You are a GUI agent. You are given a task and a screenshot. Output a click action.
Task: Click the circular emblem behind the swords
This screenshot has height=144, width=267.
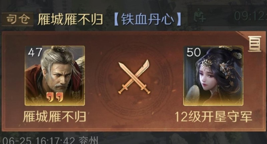[x=134, y=80]
